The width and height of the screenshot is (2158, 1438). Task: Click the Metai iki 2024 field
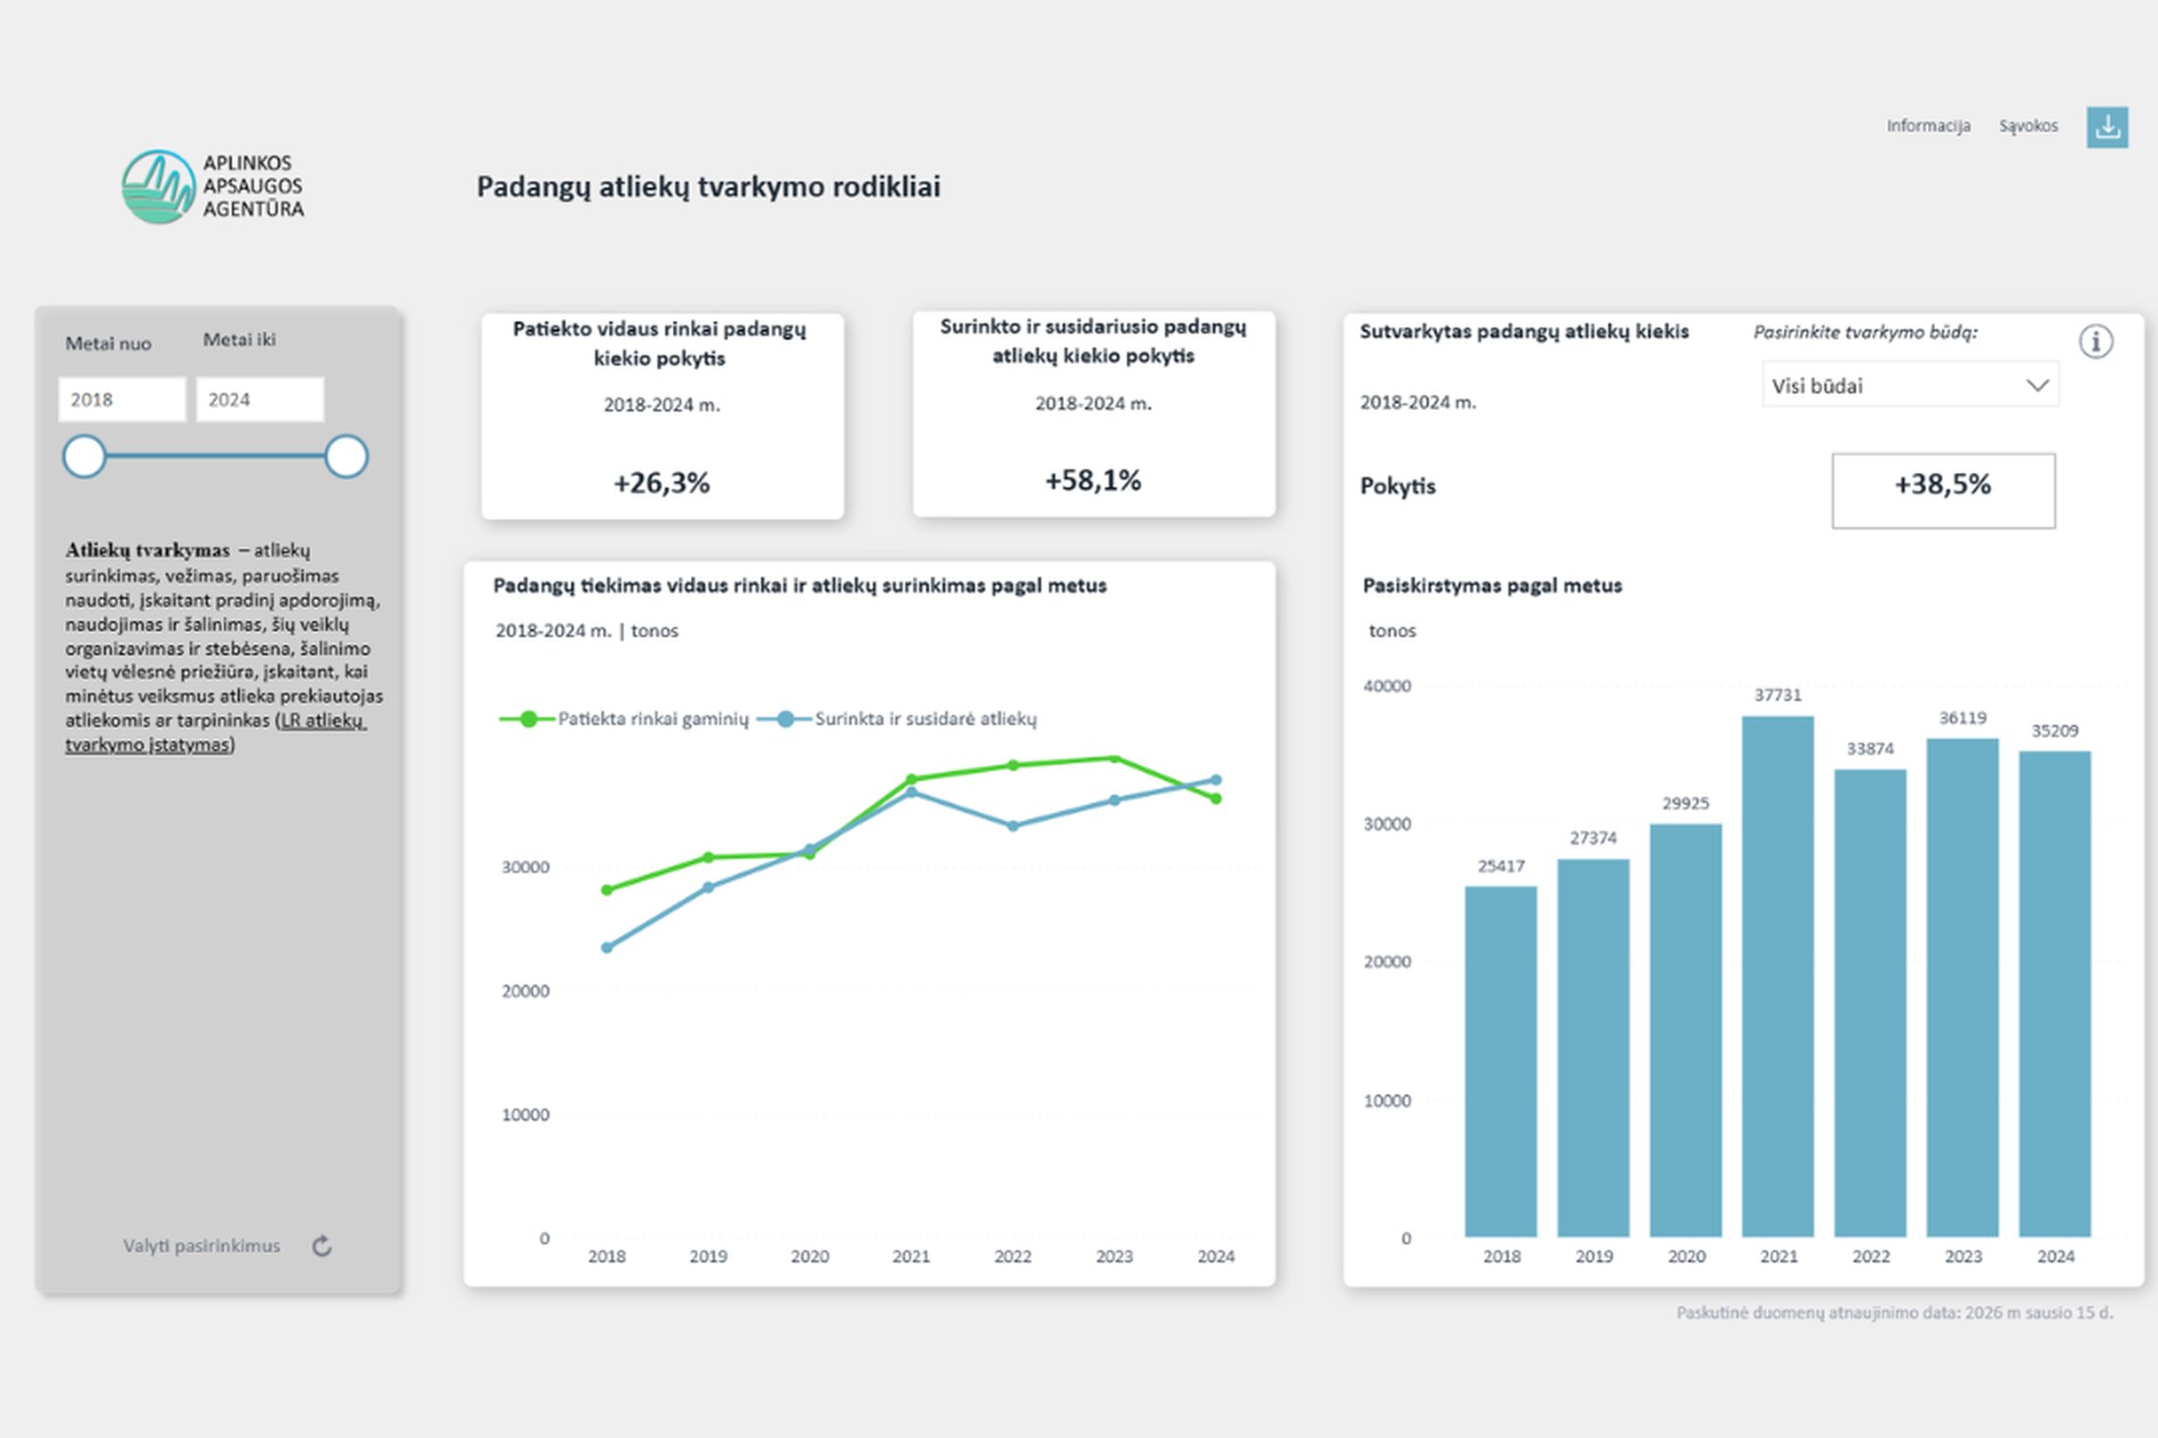[259, 399]
